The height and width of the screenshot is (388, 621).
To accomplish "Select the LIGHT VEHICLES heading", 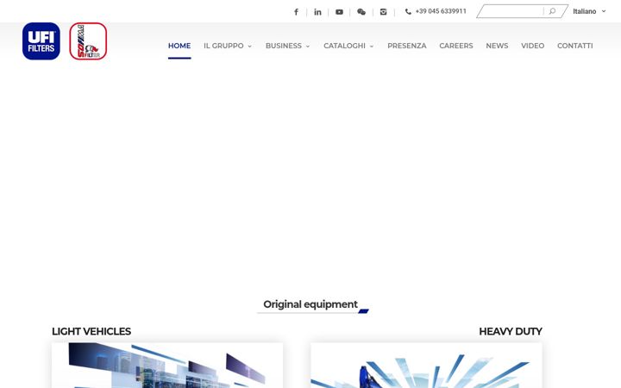I will tap(91, 331).
